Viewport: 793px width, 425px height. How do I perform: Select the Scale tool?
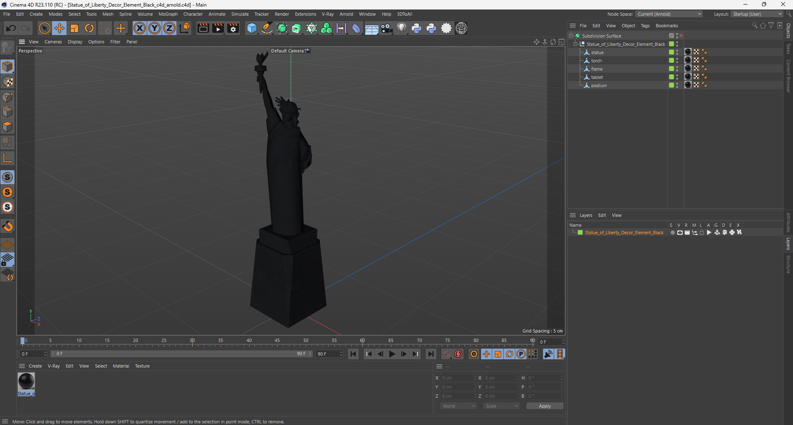[x=74, y=28]
